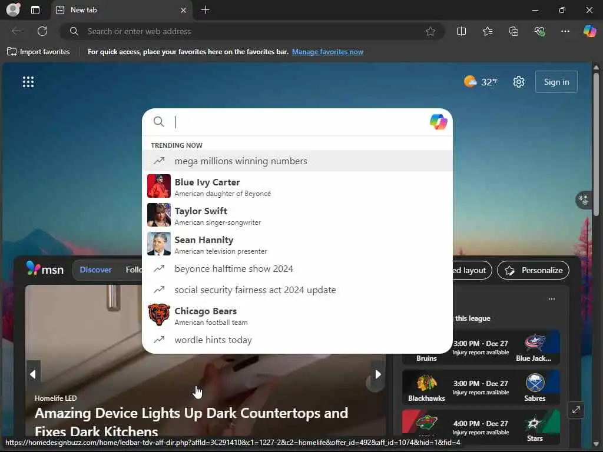
Task: Open the profile avatar in title bar
Action: pyautogui.click(x=13, y=10)
